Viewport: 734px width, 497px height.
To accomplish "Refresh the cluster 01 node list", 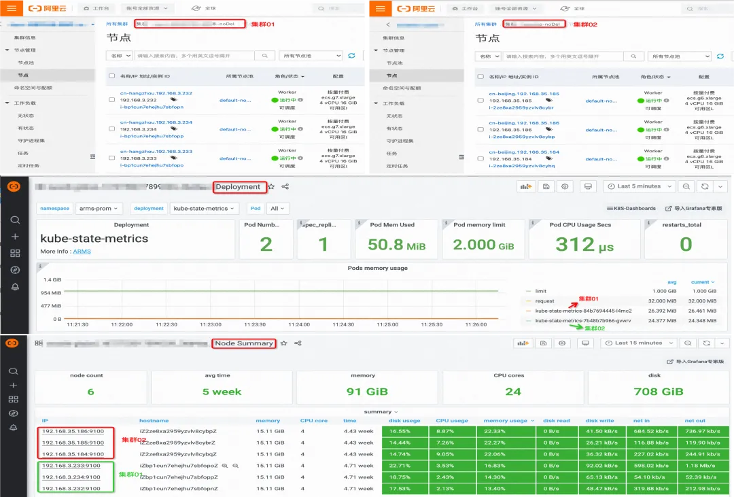I will (351, 56).
